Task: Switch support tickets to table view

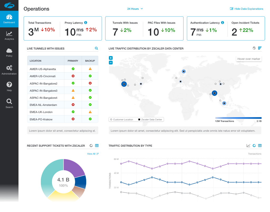Action: (97, 146)
